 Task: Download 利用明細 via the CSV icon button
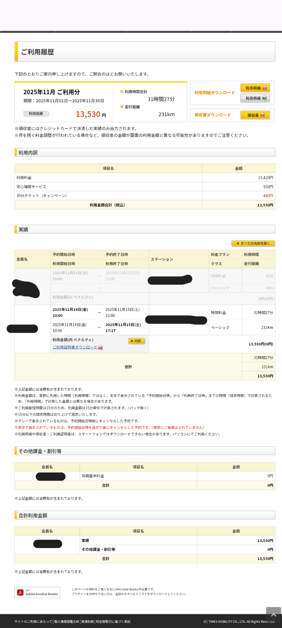pos(255,98)
